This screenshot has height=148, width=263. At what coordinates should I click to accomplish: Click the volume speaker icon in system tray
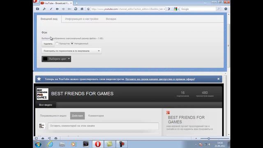pyautogui.click(x=209, y=144)
